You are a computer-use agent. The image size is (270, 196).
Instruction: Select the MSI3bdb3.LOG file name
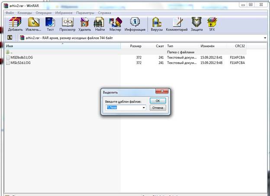tap(22, 58)
